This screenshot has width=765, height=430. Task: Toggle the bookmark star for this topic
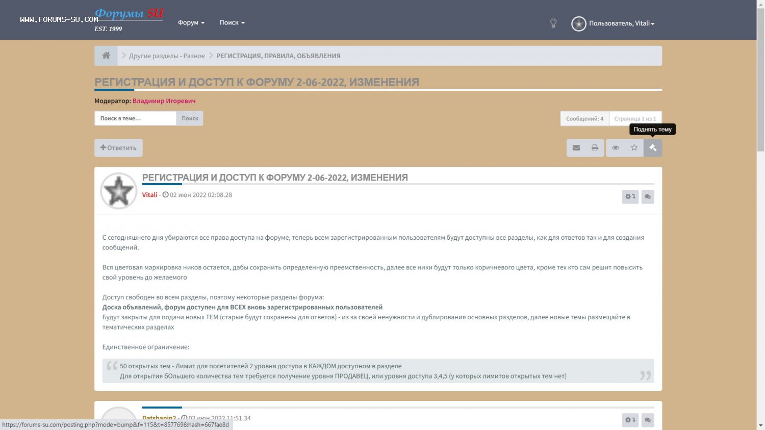click(x=634, y=148)
